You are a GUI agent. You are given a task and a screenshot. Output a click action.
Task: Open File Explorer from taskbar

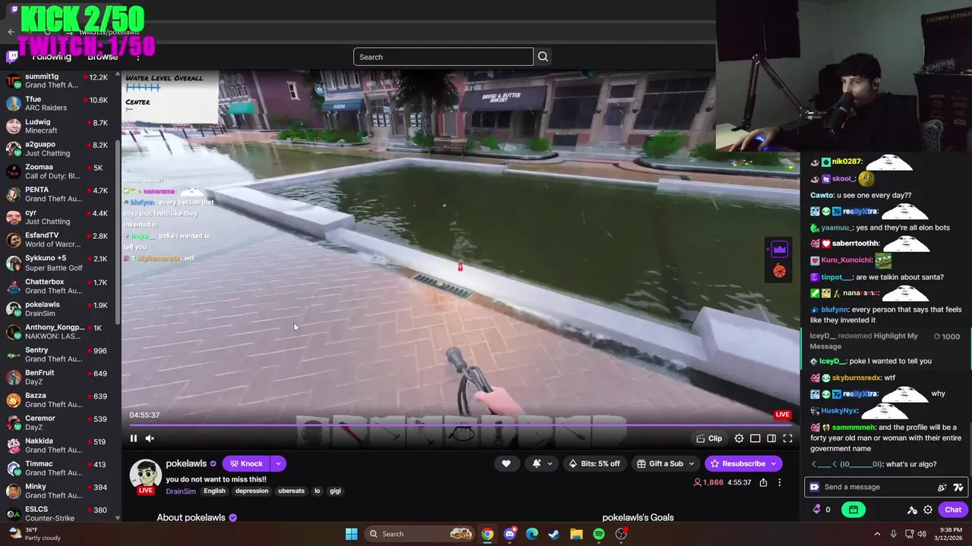point(576,534)
